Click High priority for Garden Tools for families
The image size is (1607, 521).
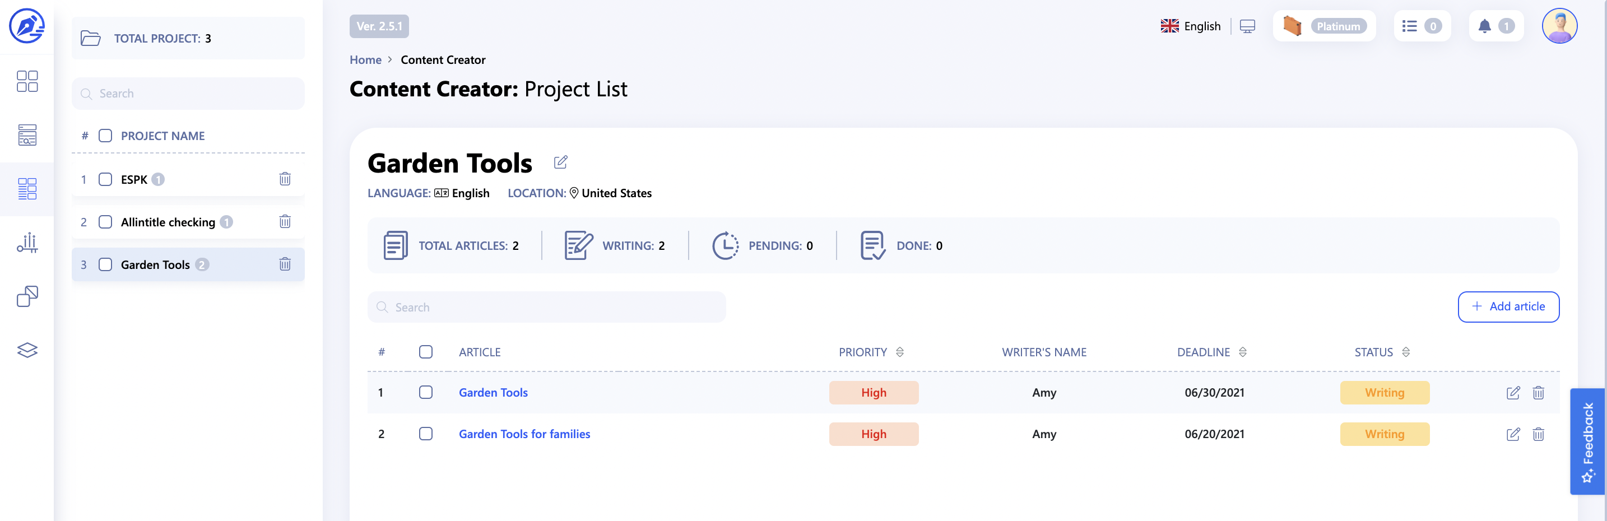coord(874,434)
